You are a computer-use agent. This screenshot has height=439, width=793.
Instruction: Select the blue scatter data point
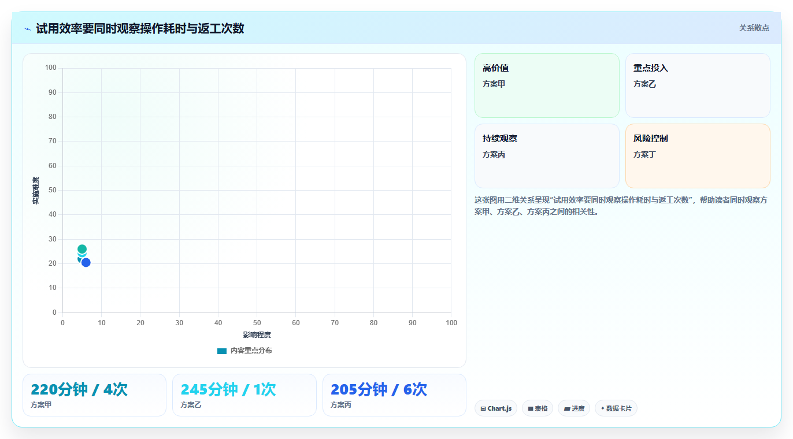click(x=86, y=262)
